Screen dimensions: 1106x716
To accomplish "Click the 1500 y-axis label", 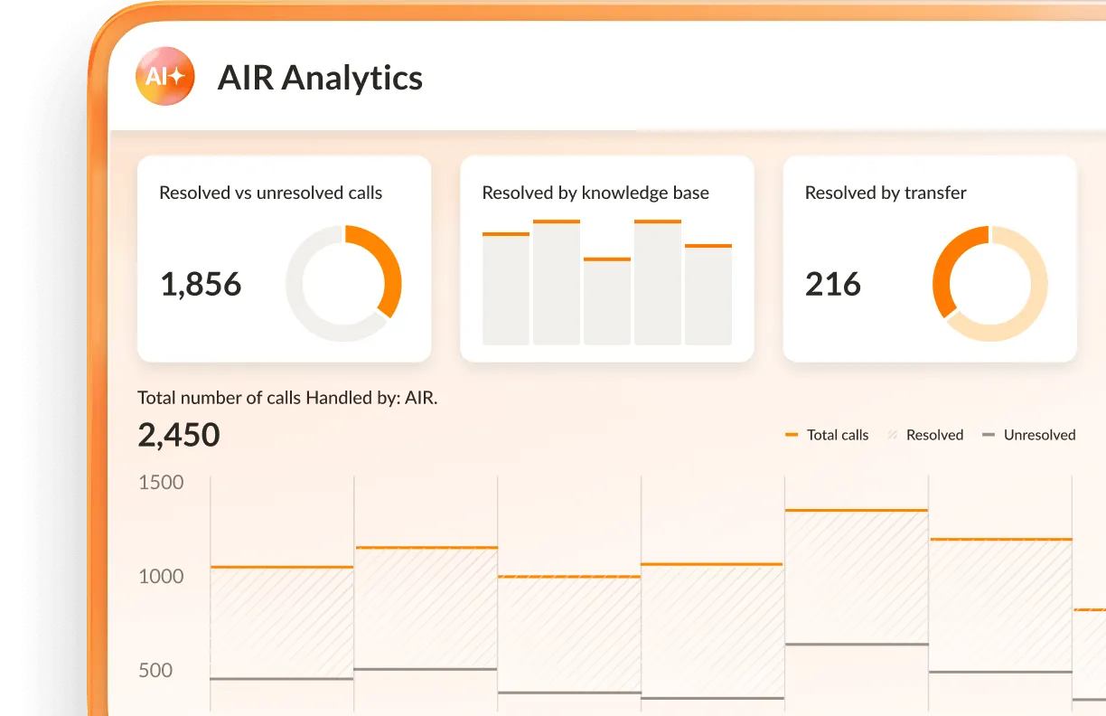I will [161, 482].
